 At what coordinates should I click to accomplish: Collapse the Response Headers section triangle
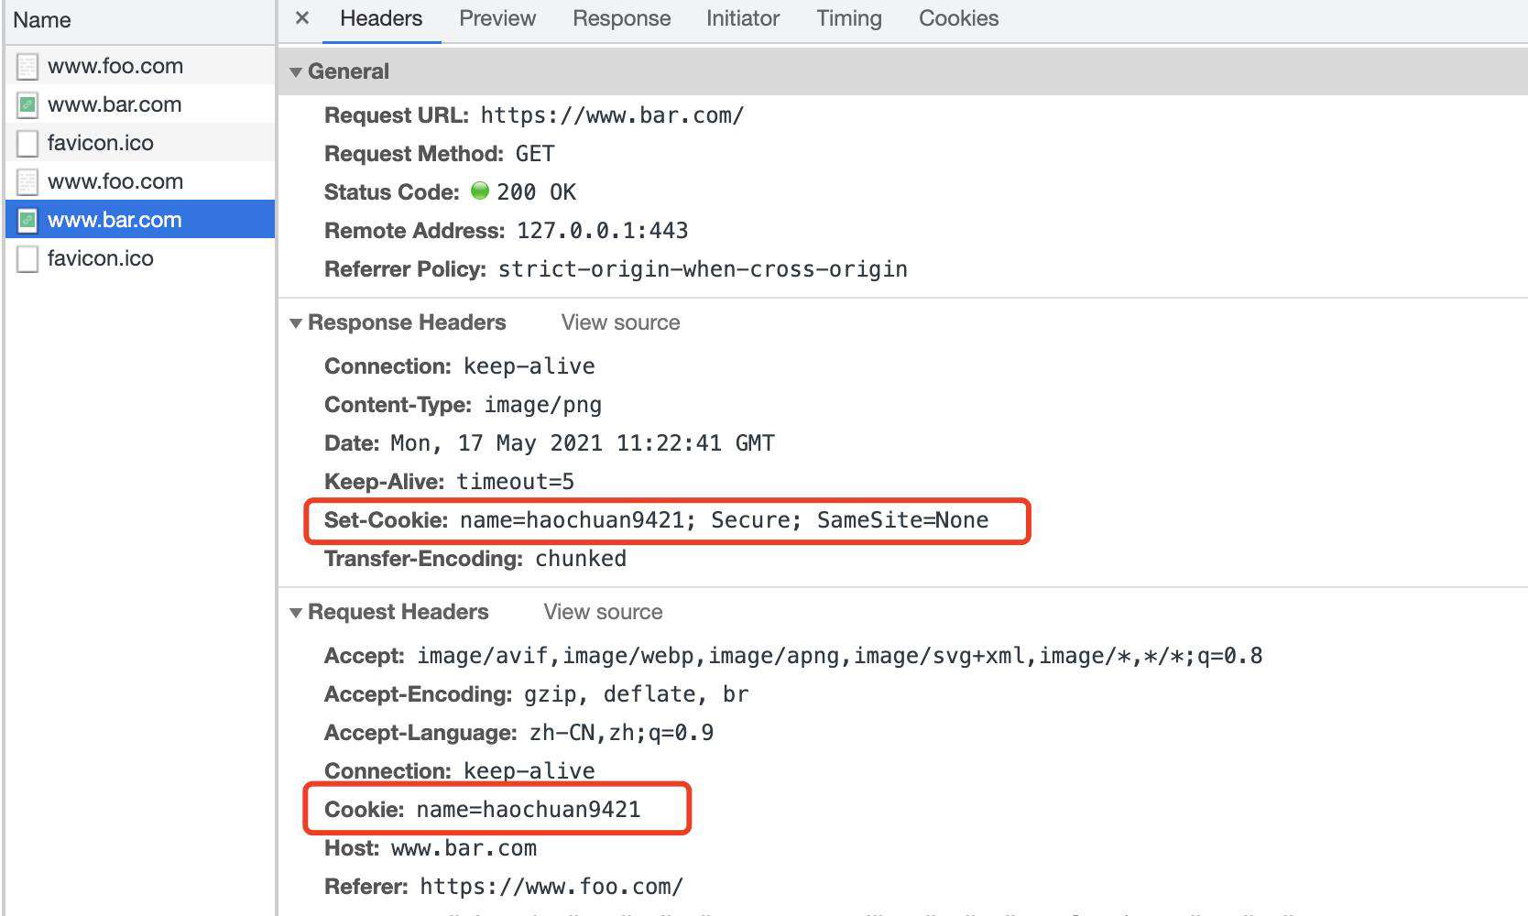[296, 322]
